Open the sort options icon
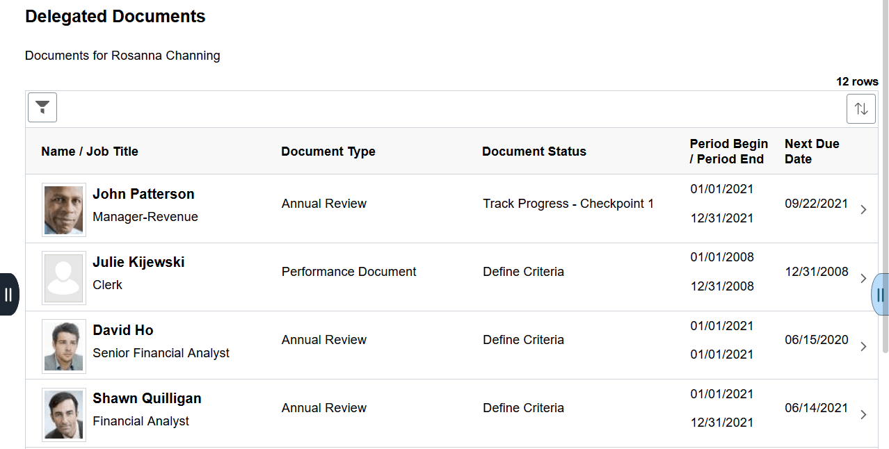 (860, 108)
